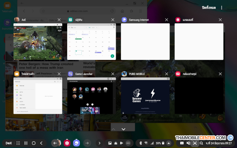Click reload icon in browser address bar
Screen dimensions: 237x148
112,11
